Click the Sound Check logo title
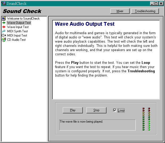Screen dimensions: 165x143 (22, 11)
